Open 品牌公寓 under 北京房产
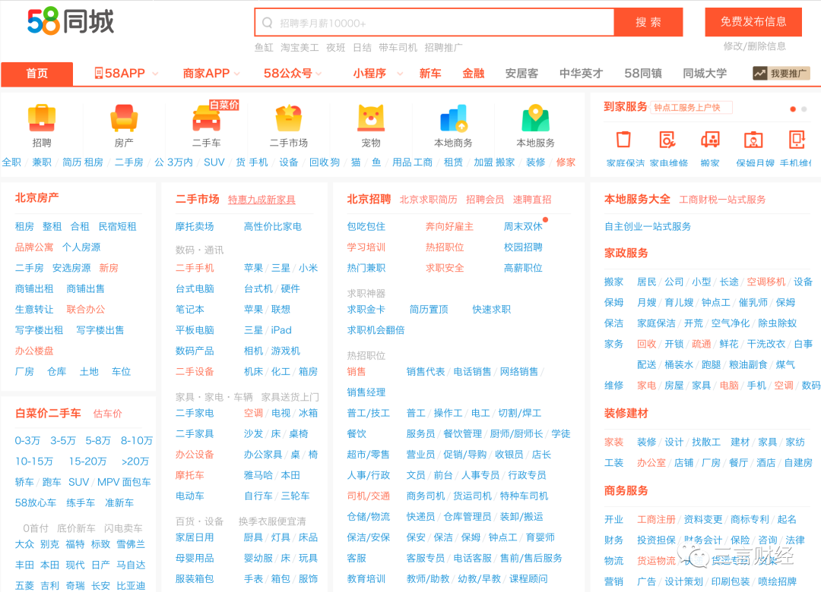 tap(34, 247)
